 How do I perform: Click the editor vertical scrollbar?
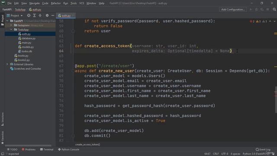click(276, 100)
